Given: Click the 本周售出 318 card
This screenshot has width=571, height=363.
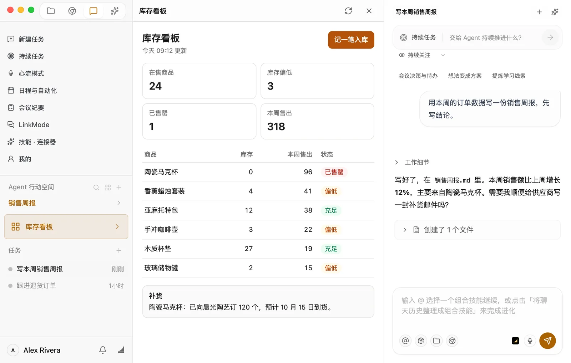Looking at the screenshot, I should pos(317,121).
